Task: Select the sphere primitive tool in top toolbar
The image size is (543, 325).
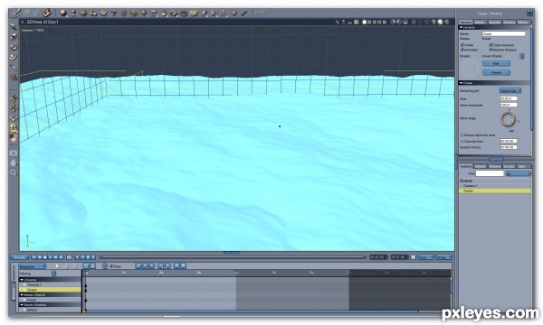Action: (x=63, y=14)
